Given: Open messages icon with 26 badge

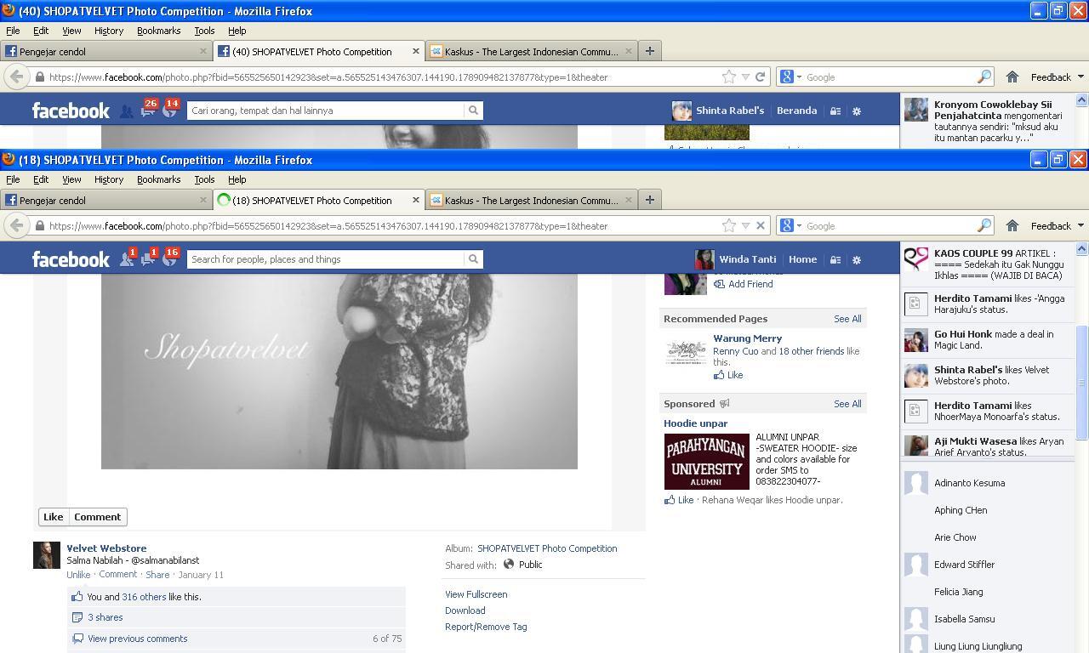Looking at the screenshot, I should 148,111.
